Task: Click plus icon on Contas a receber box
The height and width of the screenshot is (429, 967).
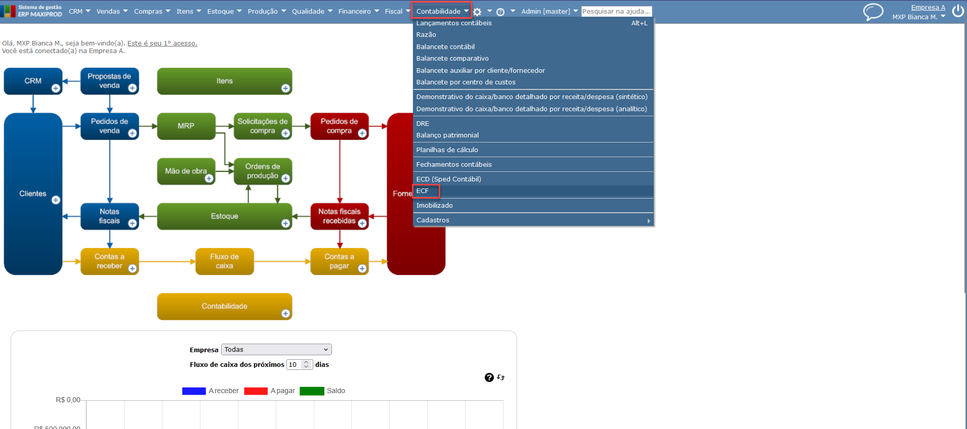Action: 133,269
